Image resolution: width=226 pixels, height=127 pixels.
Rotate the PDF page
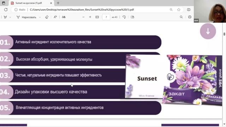[124, 17]
